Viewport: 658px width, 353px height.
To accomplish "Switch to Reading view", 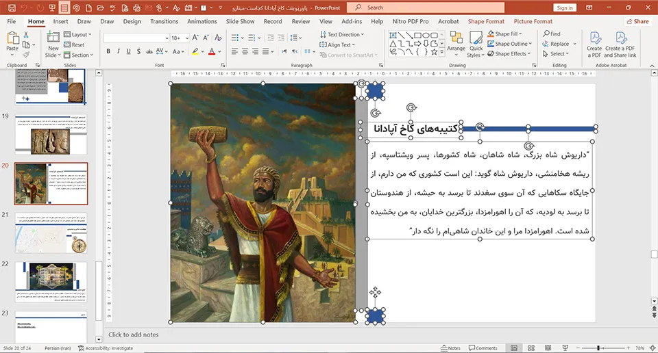I will click(x=548, y=348).
